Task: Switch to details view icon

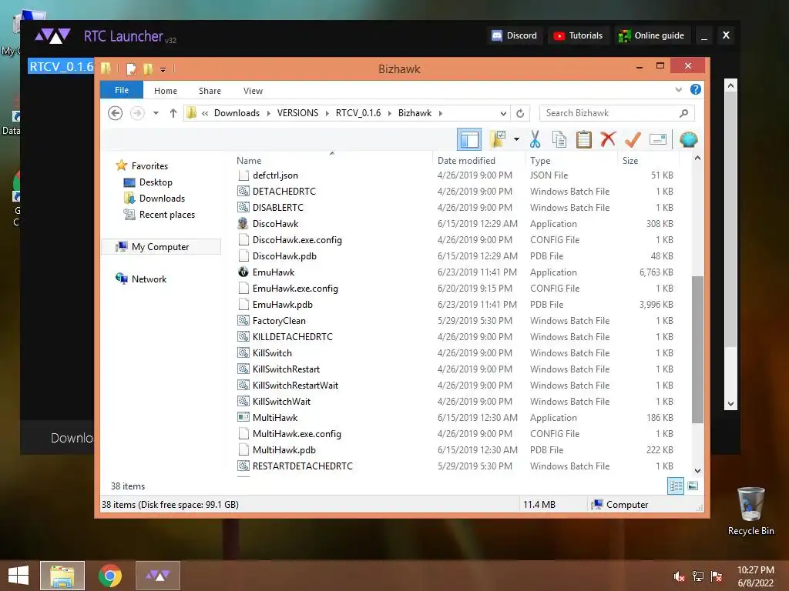Action: [676, 486]
